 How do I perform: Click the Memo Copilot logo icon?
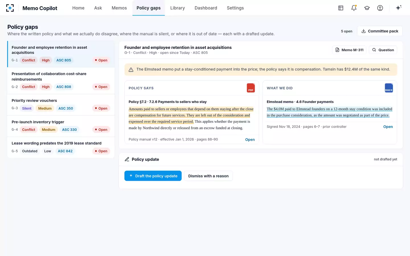point(10,8)
